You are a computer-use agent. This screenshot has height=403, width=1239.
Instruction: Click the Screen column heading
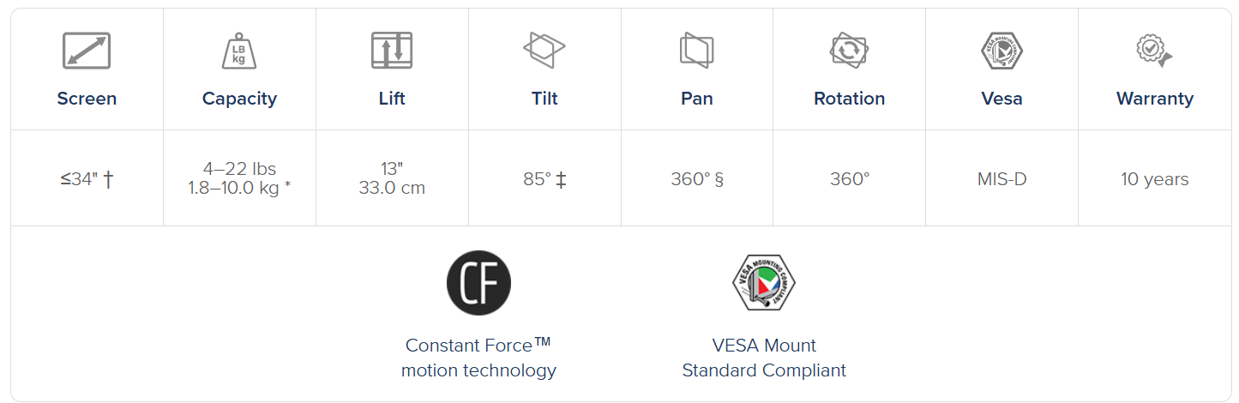pos(87,99)
